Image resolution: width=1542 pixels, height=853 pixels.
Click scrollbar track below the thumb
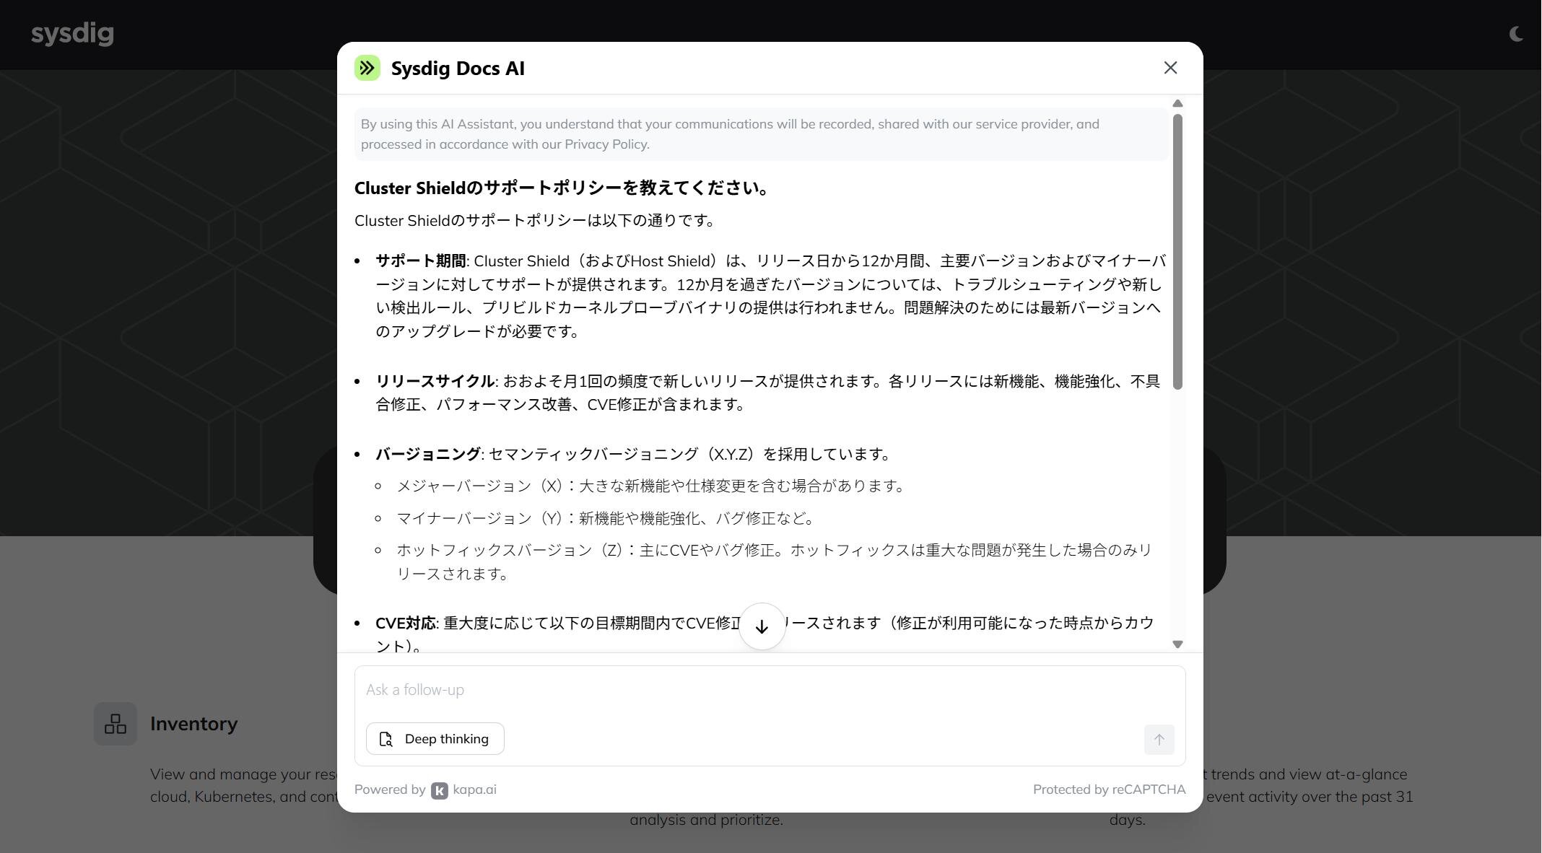point(1177,512)
